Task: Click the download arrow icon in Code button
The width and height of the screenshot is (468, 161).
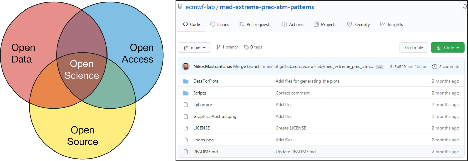Action: [x=439, y=48]
